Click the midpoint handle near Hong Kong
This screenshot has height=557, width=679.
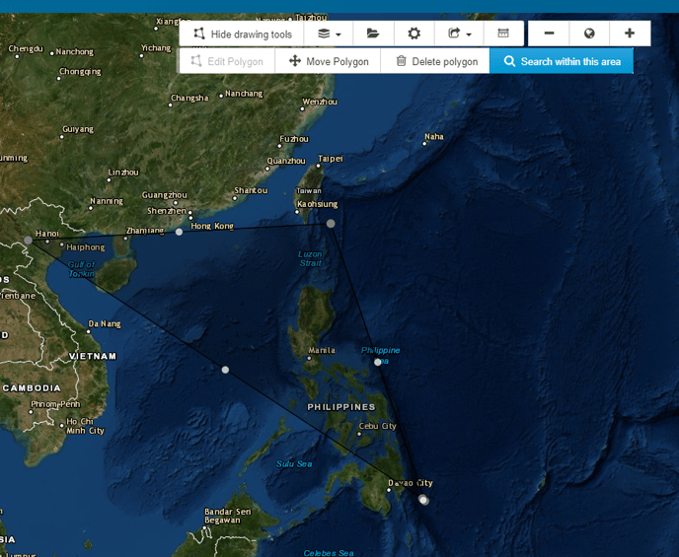179,232
